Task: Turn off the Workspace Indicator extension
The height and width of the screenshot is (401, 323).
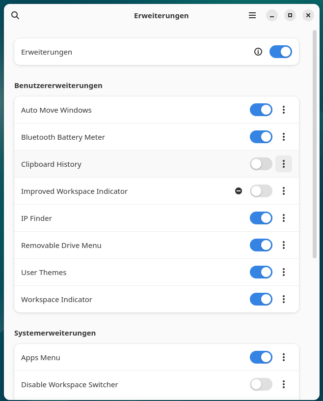Action: point(261,299)
